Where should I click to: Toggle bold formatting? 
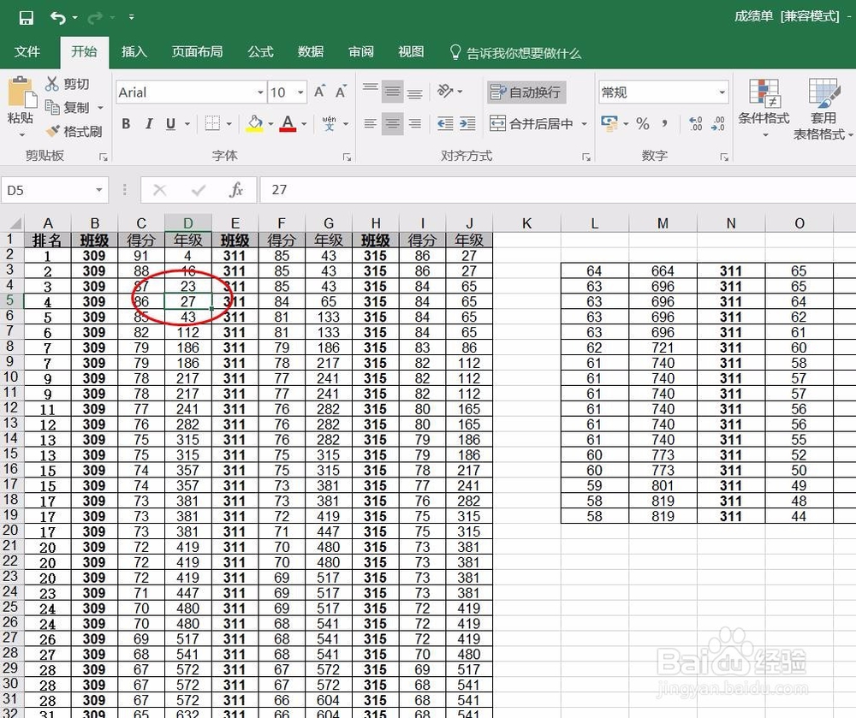point(125,123)
